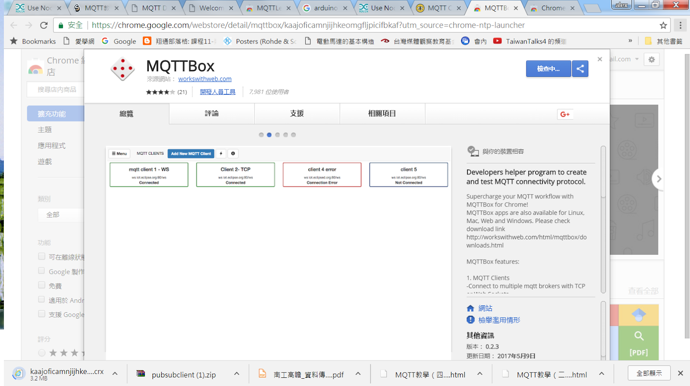Select 主題 in the sidebar
The height and width of the screenshot is (386, 690).
tap(45, 130)
